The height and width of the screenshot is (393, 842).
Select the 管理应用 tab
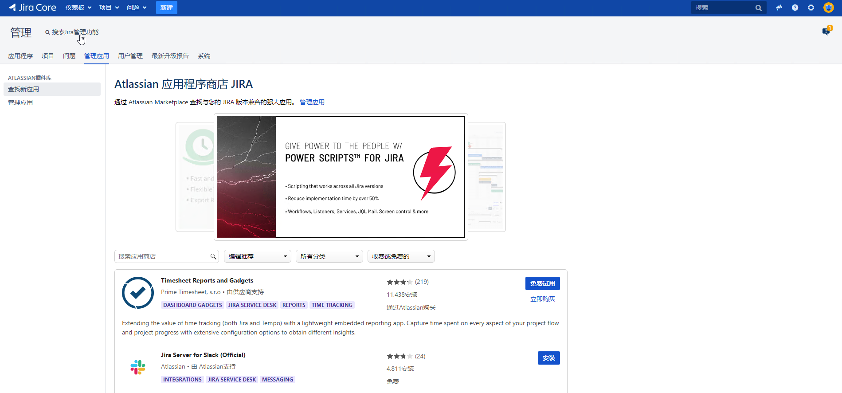coord(97,56)
